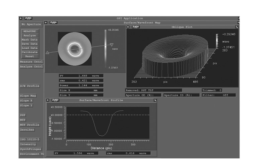Click Save Data
This screenshot has height=160, width=268.
30,44
